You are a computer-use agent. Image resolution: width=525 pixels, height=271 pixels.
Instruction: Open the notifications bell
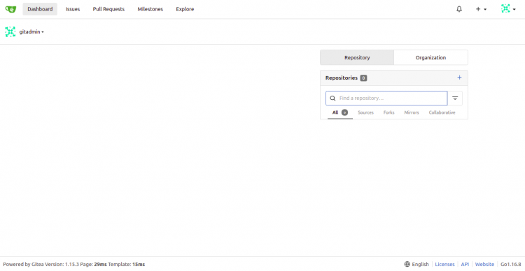point(459,9)
